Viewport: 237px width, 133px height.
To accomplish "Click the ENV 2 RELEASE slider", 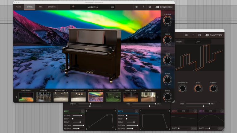I will (x=132, y=128).
